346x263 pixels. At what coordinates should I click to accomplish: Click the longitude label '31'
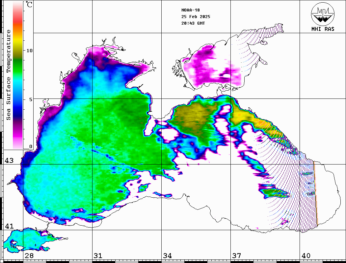pos(98,256)
